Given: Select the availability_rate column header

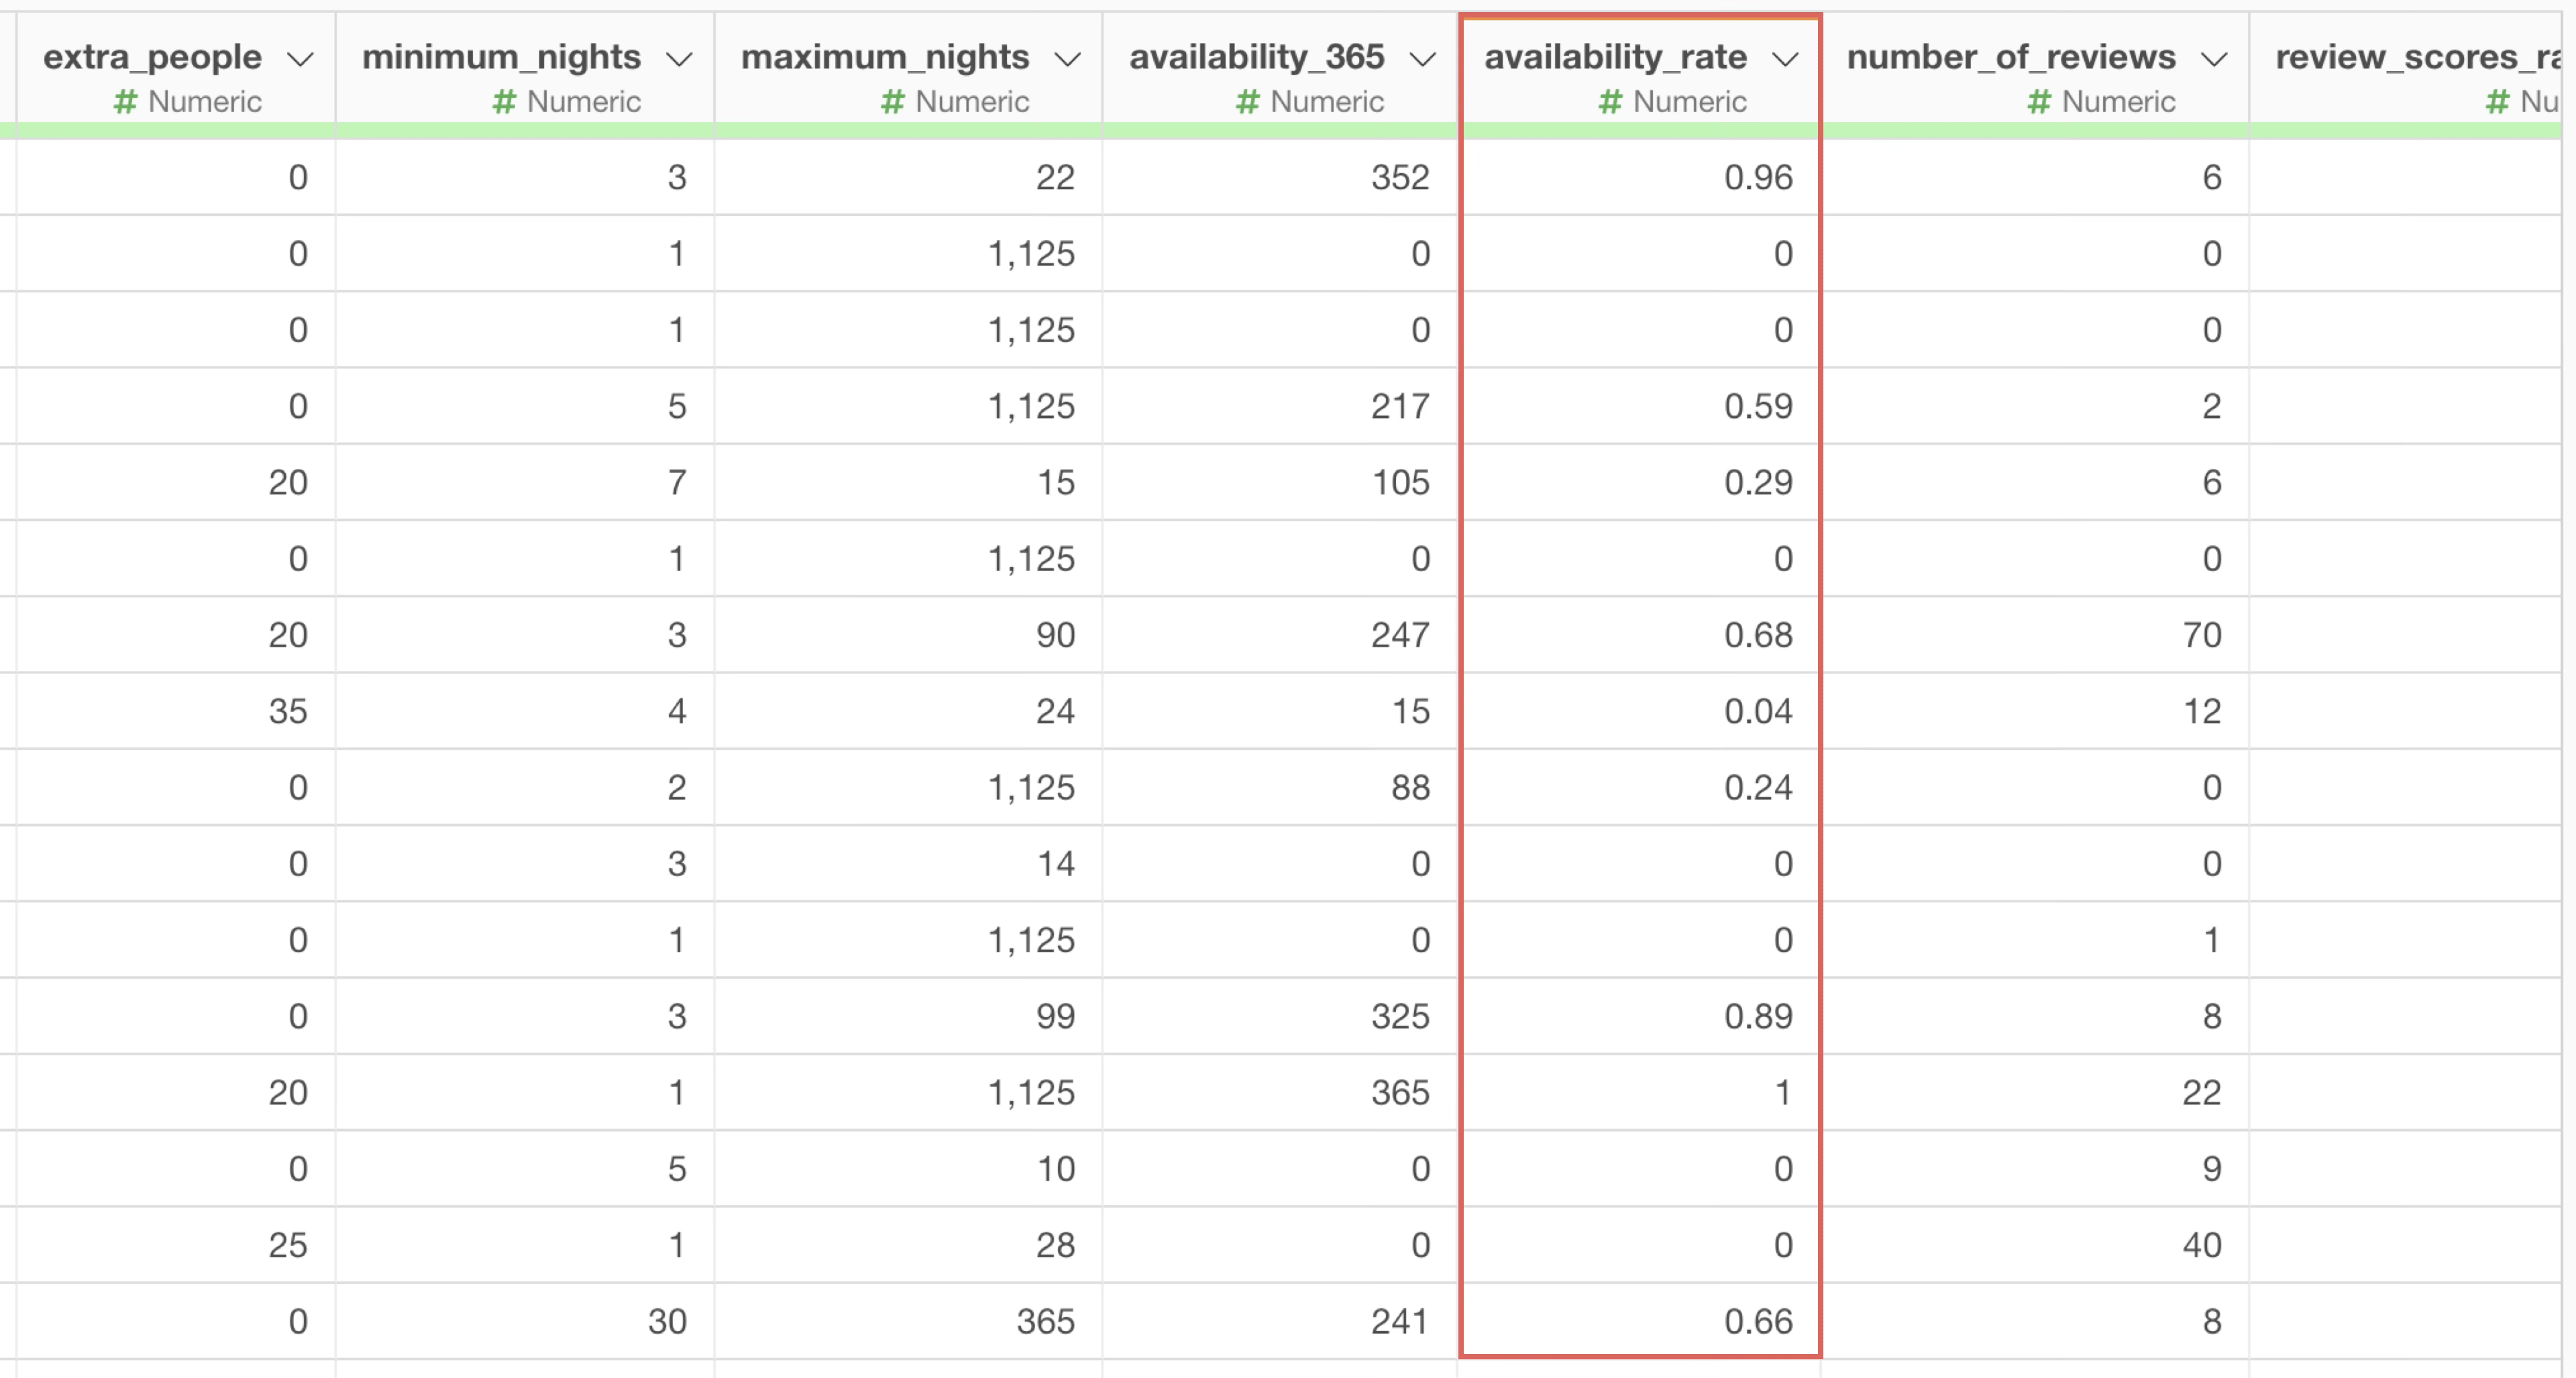Looking at the screenshot, I should tap(1615, 57).
